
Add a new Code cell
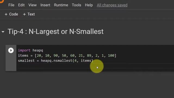point(11,14)
